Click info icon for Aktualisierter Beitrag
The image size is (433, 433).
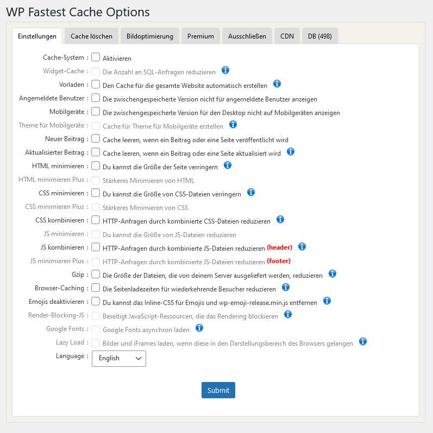click(x=291, y=151)
